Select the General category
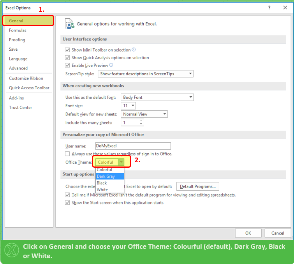The height and width of the screenshot is (264, 294). click(28, 21)
